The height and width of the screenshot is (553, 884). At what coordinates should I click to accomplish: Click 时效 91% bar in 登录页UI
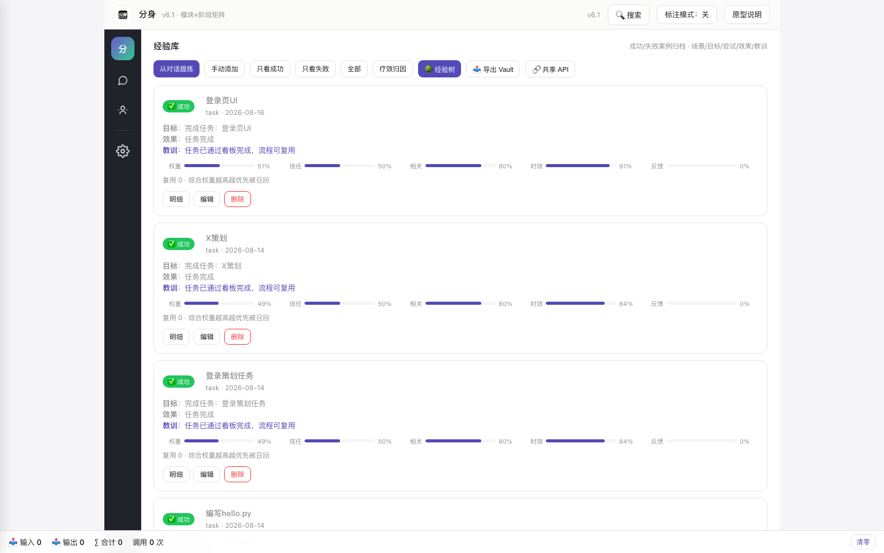[581, 166]
